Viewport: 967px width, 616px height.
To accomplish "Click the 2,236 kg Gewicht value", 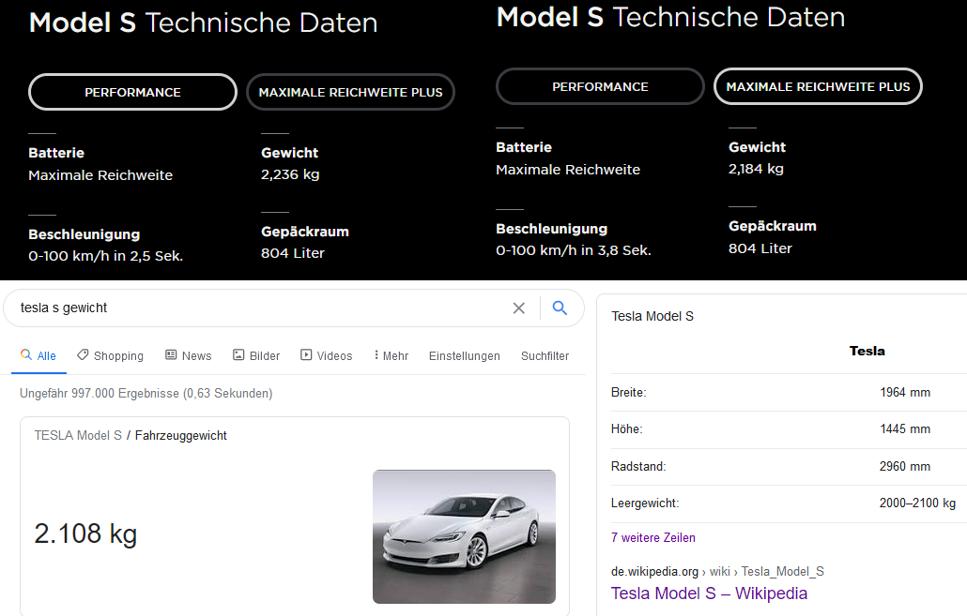I will point(290,175).
